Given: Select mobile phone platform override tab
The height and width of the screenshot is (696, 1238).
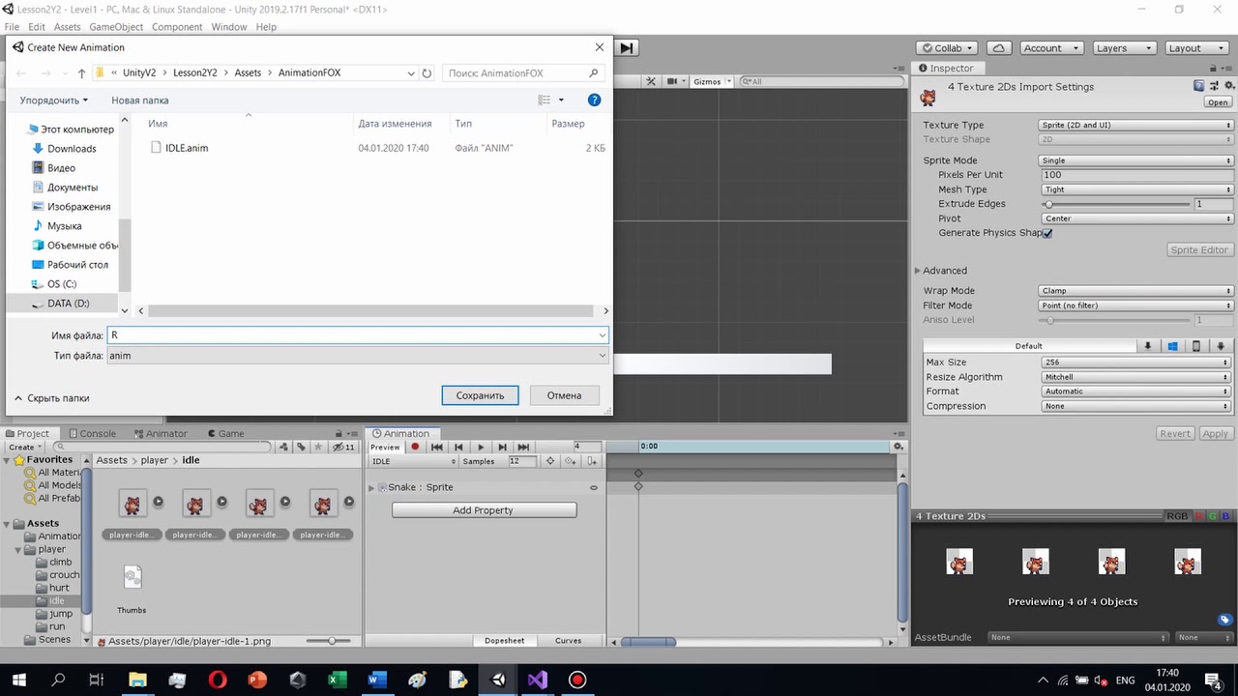Looking at the screenshot, I should [x=1196, y=346].
